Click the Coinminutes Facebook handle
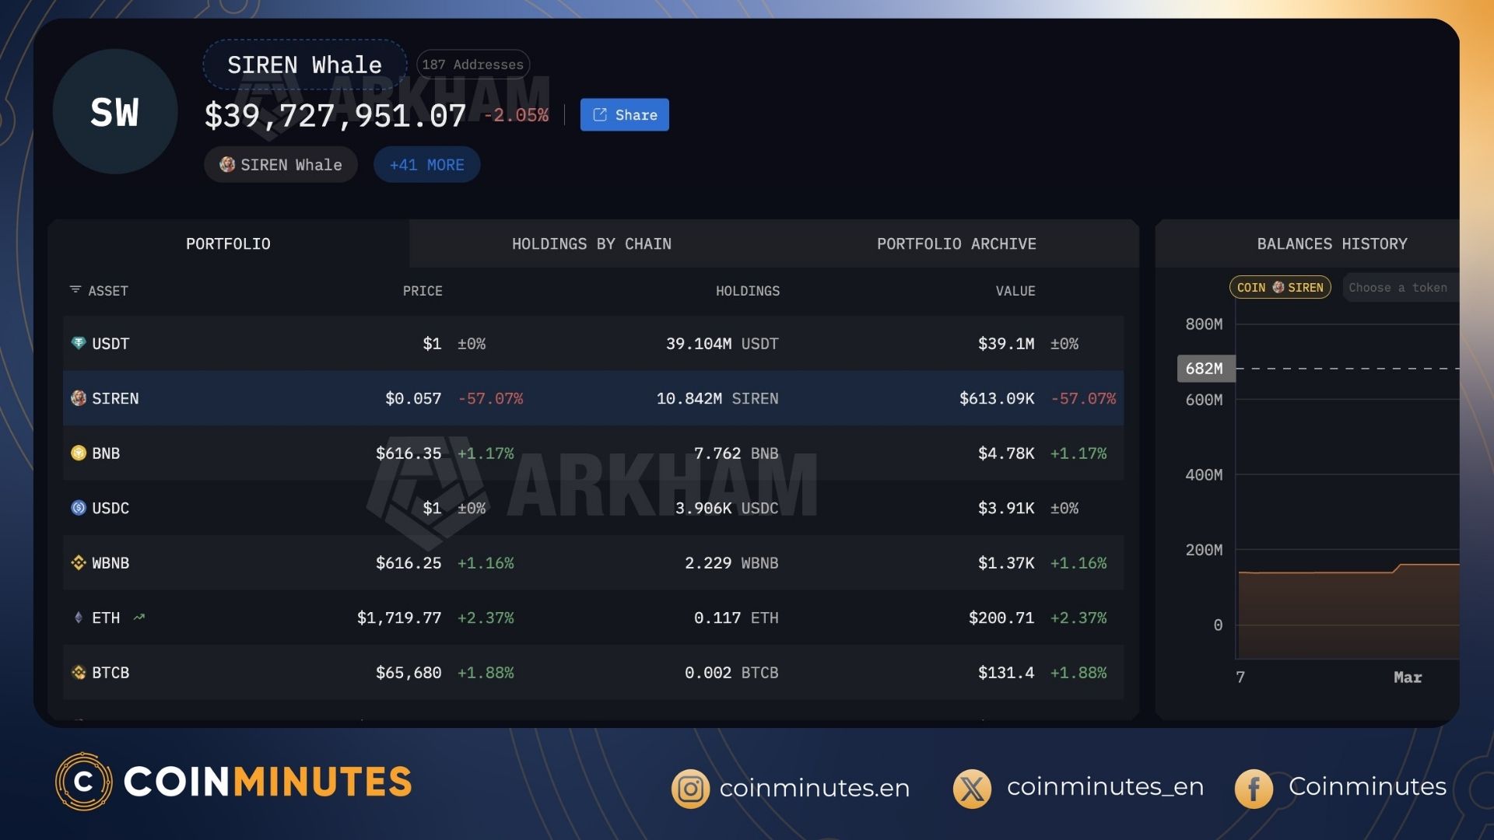Image resolution: width=1494 pixels, height=840 pixels. click(1367, 786)
